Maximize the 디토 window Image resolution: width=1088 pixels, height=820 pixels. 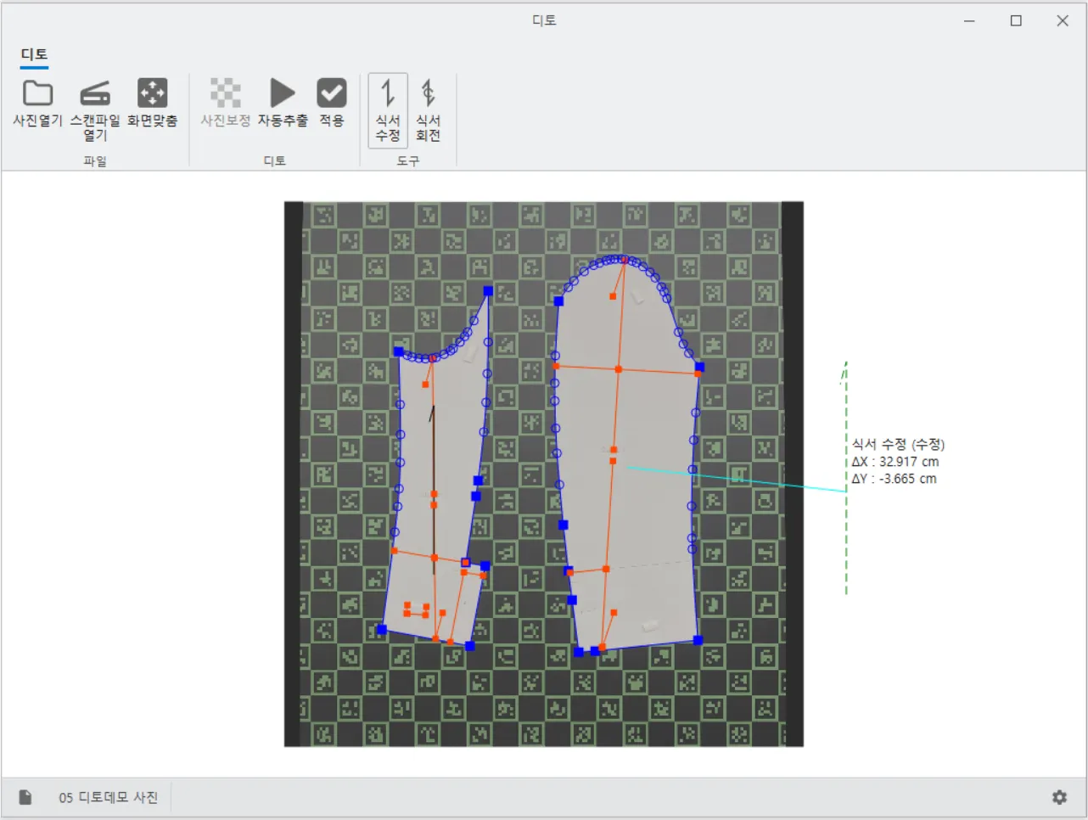1016,21
